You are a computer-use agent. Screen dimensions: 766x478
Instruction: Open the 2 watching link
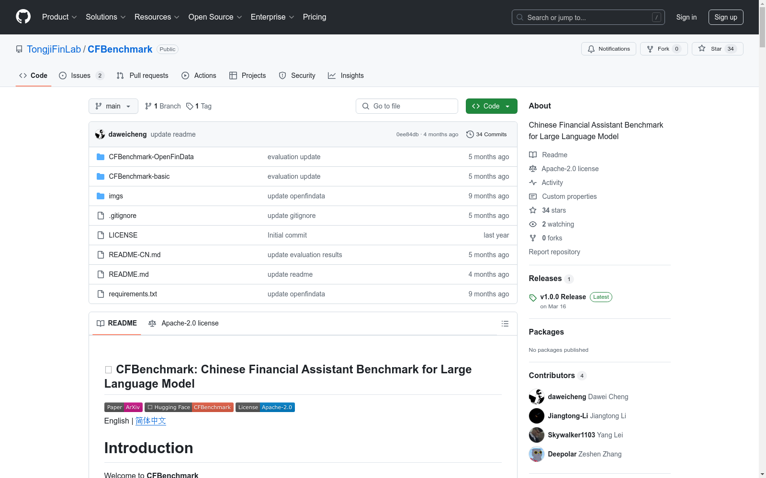pyautogui.click(x=558, y=224)
